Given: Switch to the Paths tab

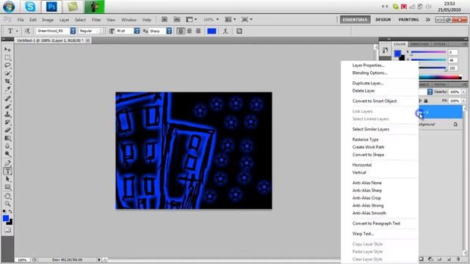Looking at the screenshot, I should [x=440, y=85].
